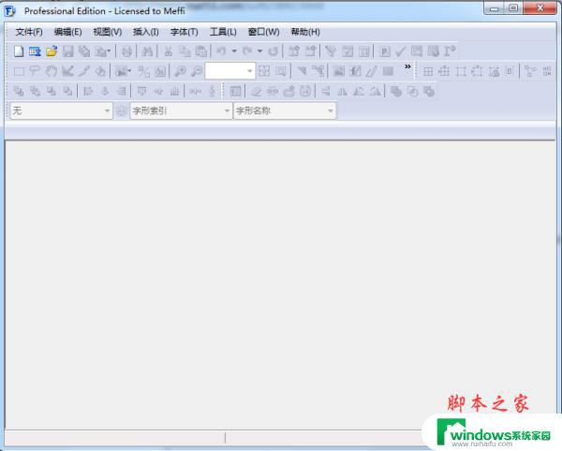562x451 pixels.
Task: Click the Cut scissors icon
Action: click(x=168, y=51)
